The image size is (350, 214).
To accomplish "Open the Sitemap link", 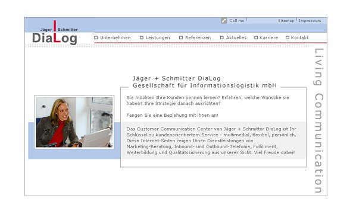I will [286, 21].
